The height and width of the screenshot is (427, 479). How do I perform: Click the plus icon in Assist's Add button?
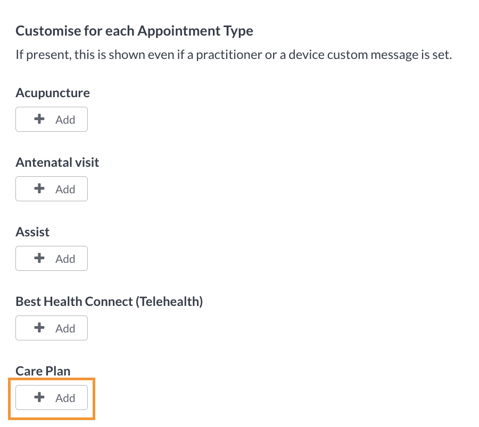click(38, 258)
